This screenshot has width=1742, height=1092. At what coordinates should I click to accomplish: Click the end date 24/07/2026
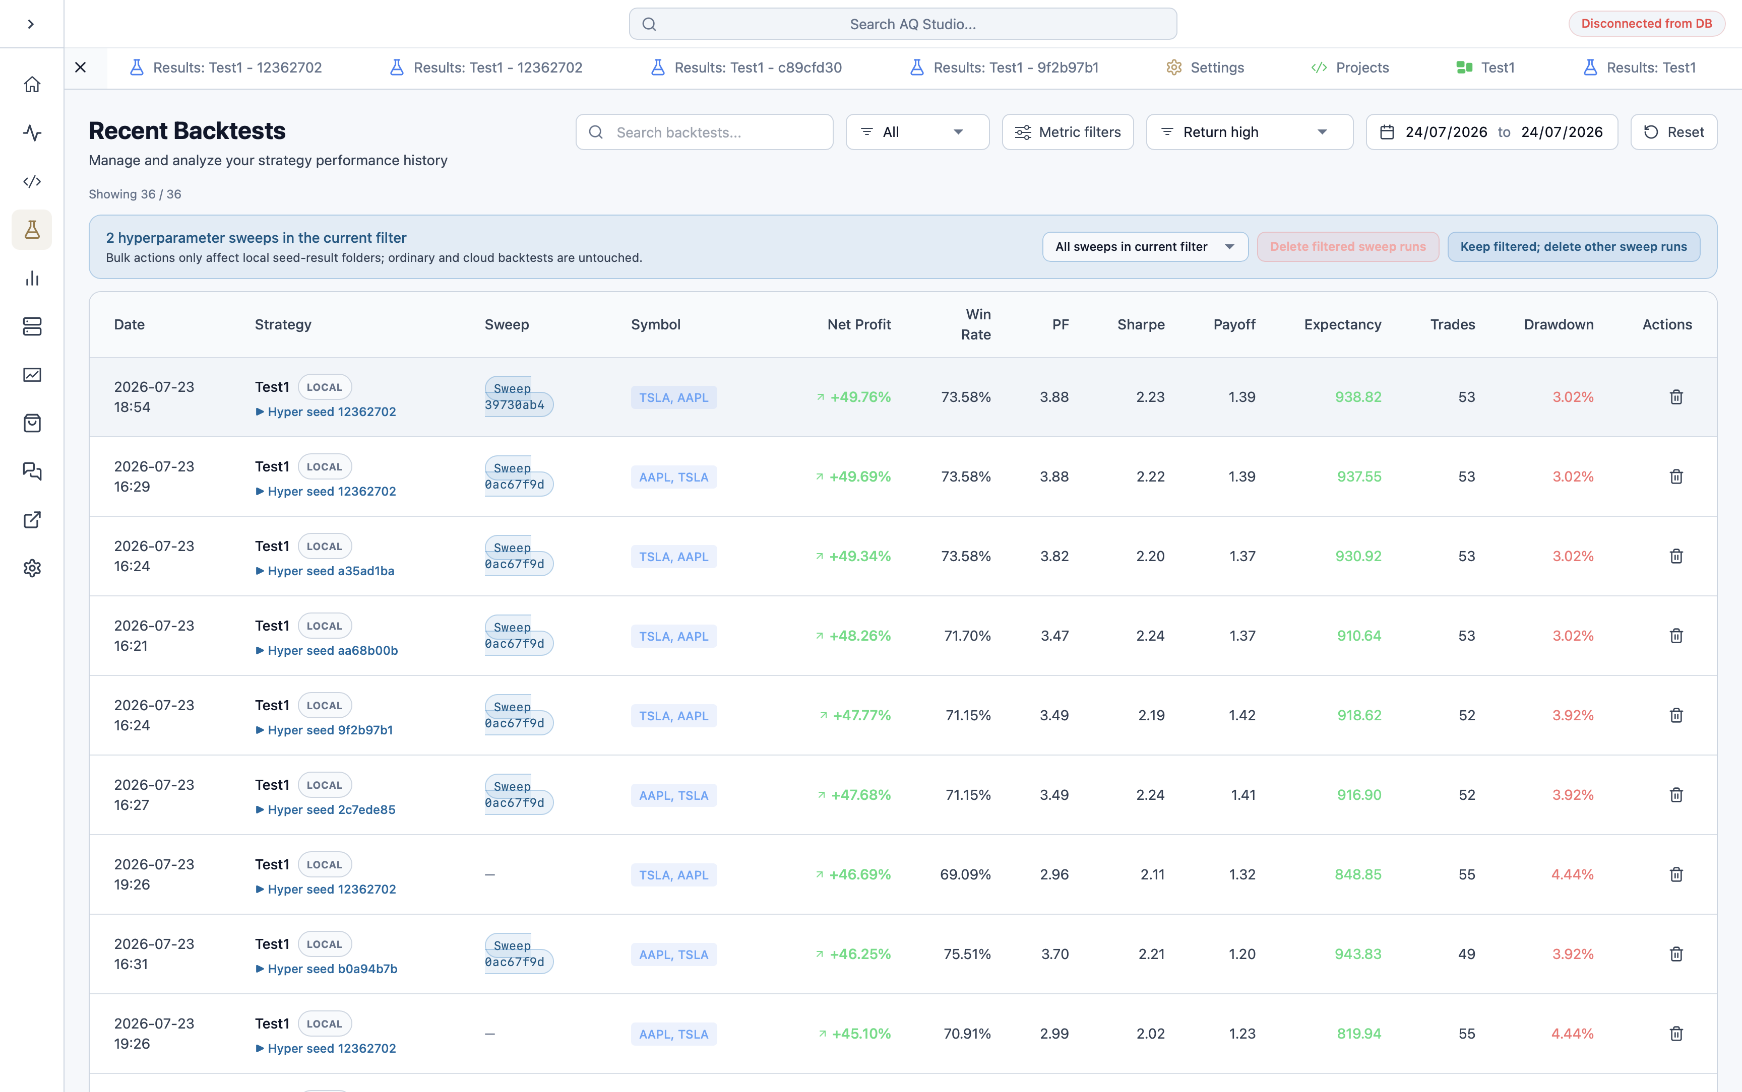pyautogui.click(x=1562, y=132)
